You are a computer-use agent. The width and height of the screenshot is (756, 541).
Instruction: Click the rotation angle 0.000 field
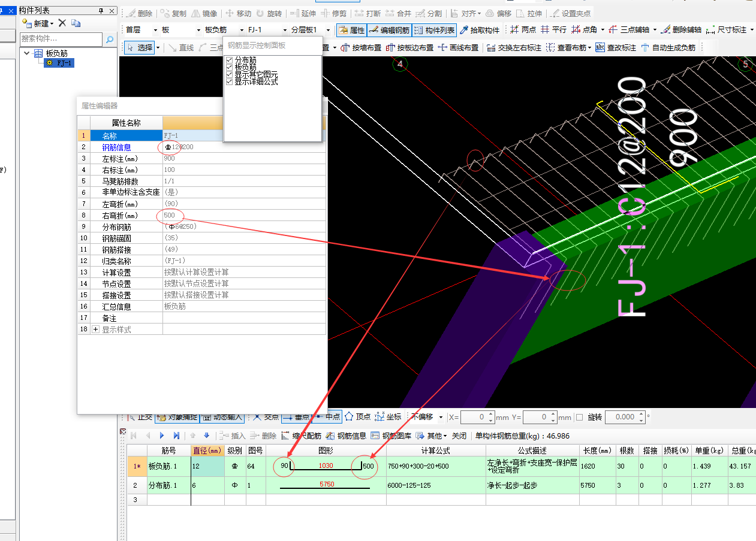click(624, 417)
